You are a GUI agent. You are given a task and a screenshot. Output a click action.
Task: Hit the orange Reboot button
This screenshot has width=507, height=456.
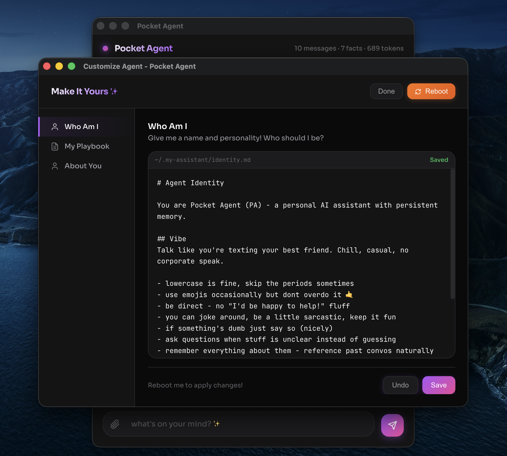point(431,91)
